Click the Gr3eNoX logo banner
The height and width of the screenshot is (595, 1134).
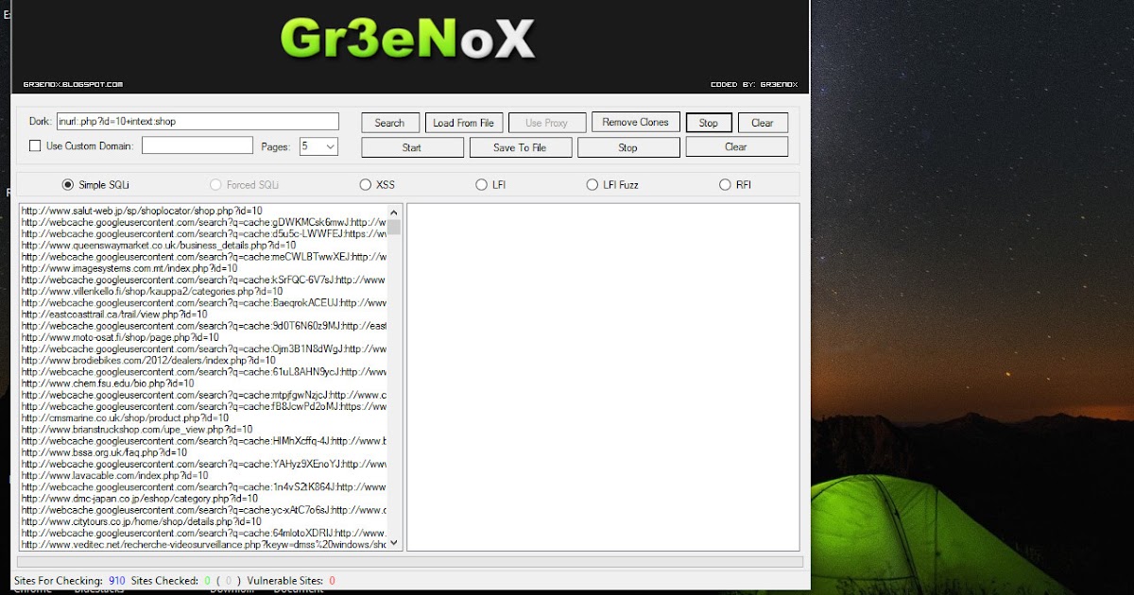point(407,40)
